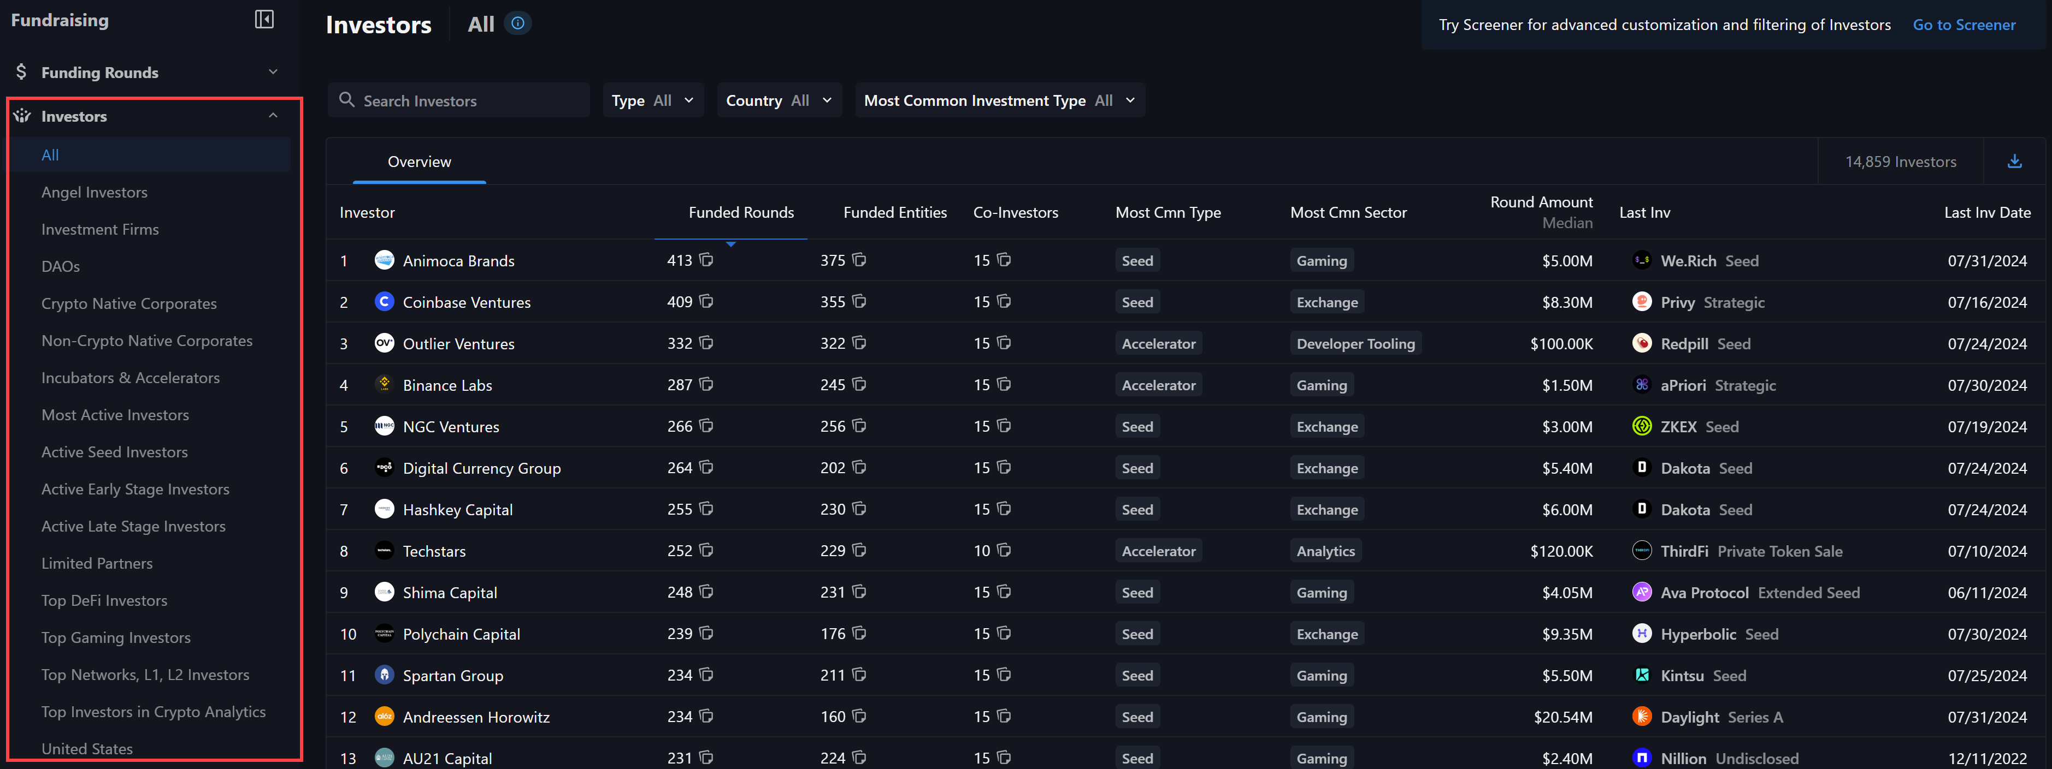Image resolution: width=2052 pixels, height=769 pixels.
Task: Open Privy last investment link
Action: [x=1678, y=302]
